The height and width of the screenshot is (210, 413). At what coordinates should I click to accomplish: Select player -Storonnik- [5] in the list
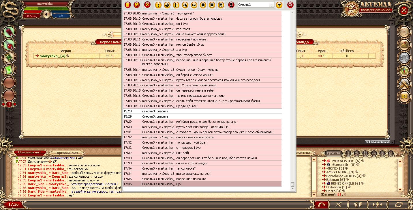tap(343, 164)
